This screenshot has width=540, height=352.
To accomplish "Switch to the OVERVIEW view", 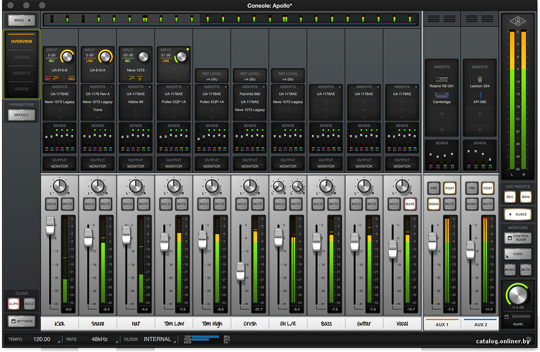I will [21, 41].
